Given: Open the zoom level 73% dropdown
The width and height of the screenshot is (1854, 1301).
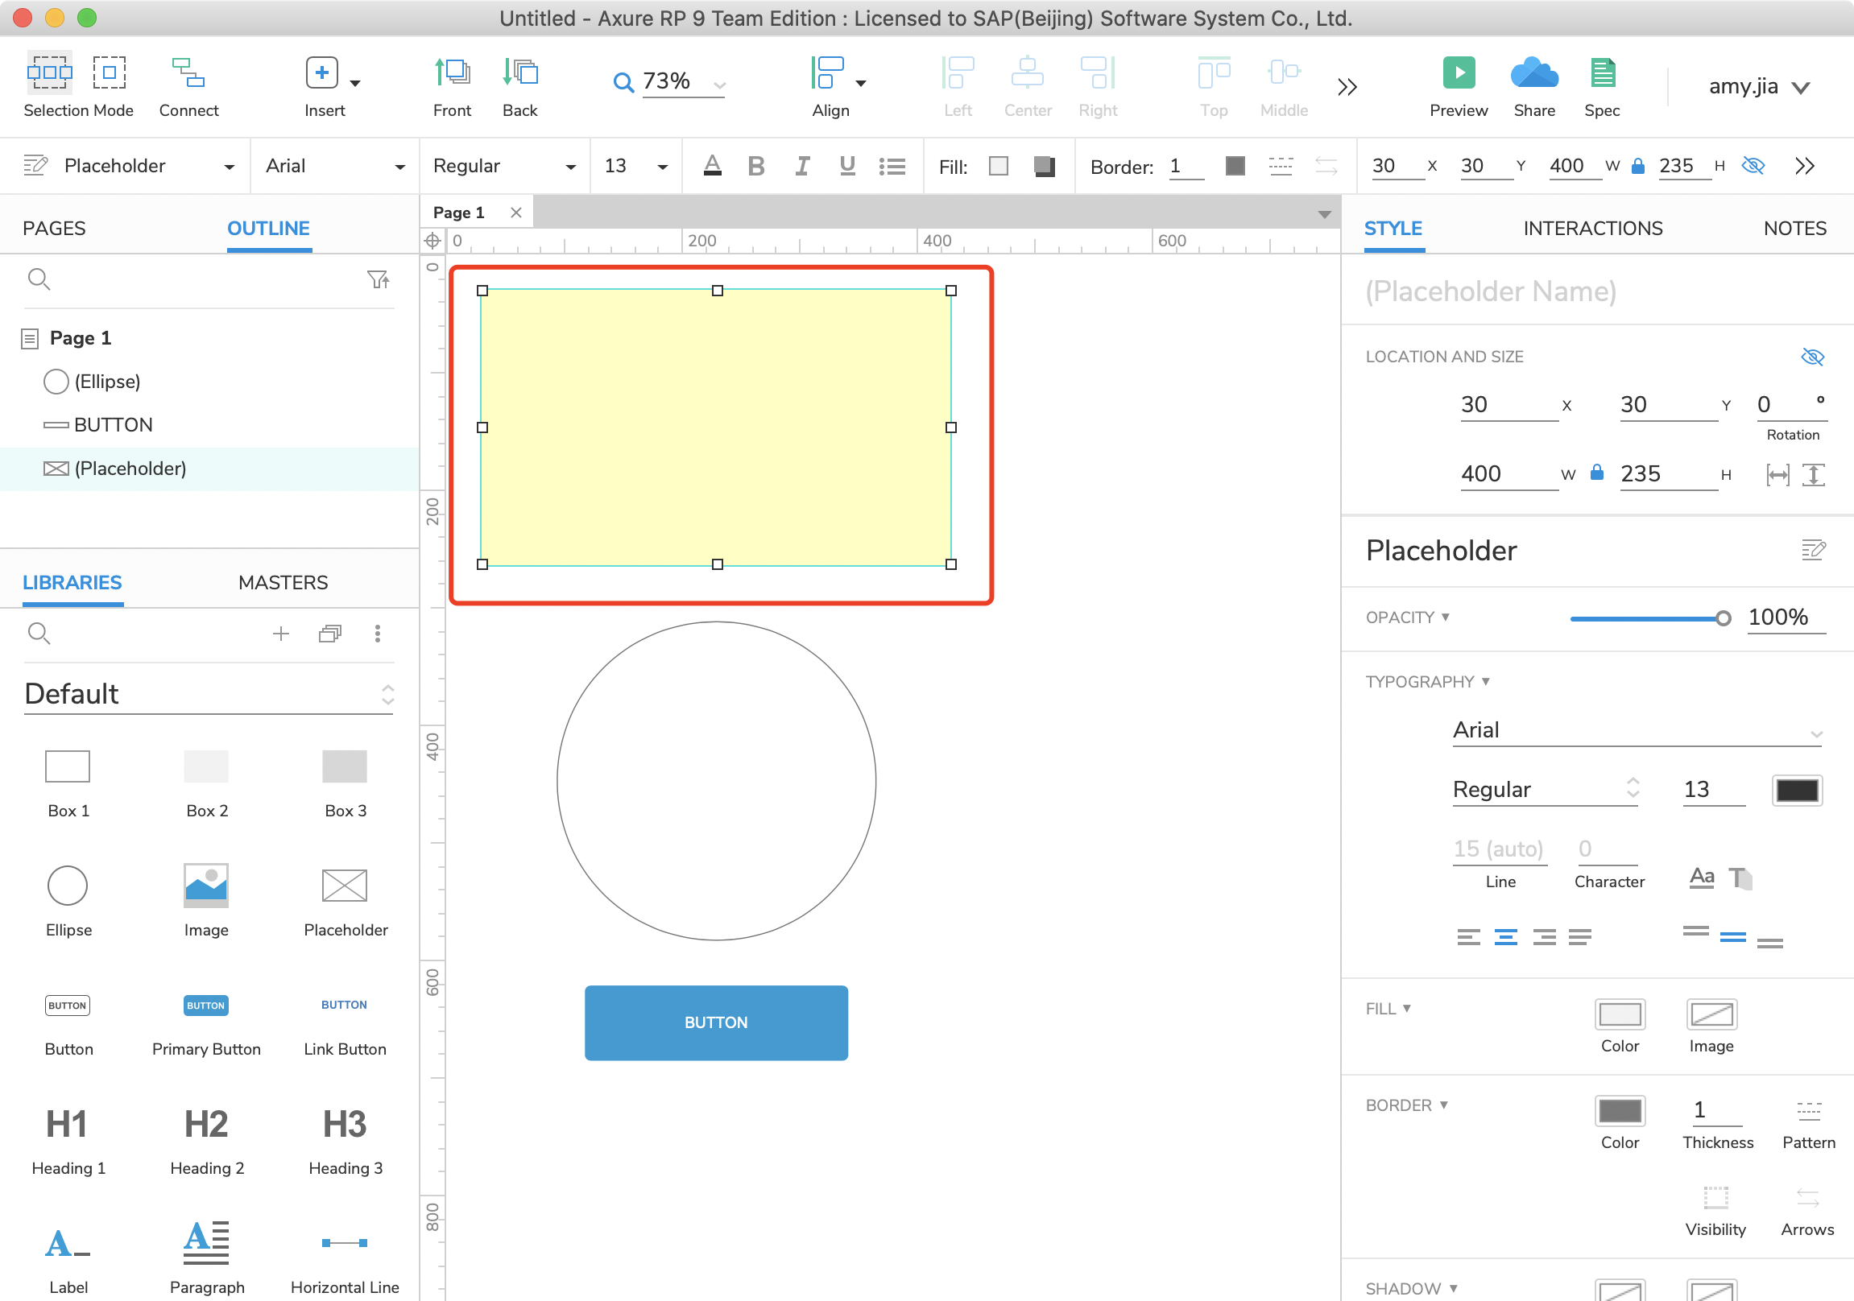Looking at the screenshot, I should pos(719,84).
